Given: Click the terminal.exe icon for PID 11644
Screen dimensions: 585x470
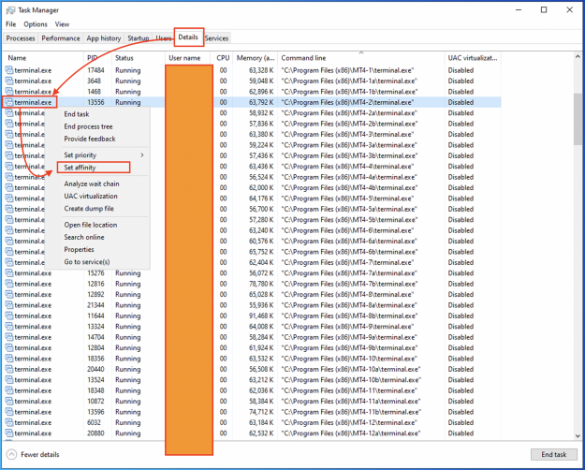Looking at the screenshot, I should 9,316.
